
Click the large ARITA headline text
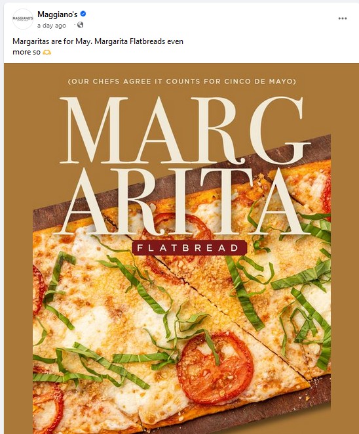[x=182, y=202]
